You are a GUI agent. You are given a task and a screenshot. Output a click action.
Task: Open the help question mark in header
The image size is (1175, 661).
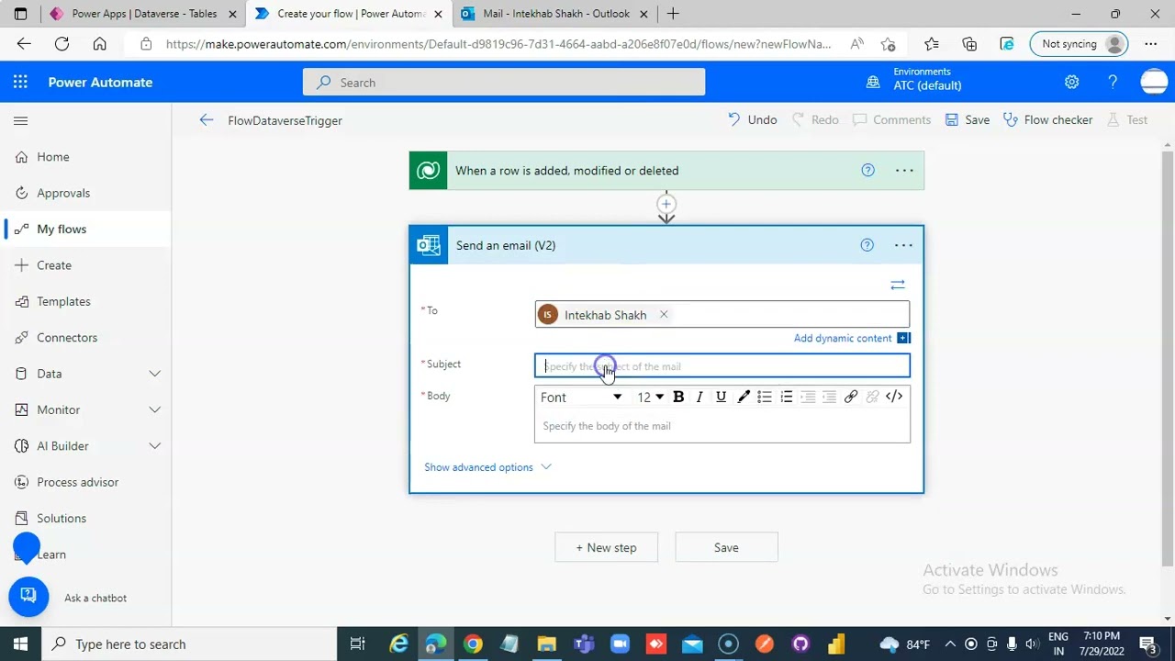click(x=1113, y=83)
